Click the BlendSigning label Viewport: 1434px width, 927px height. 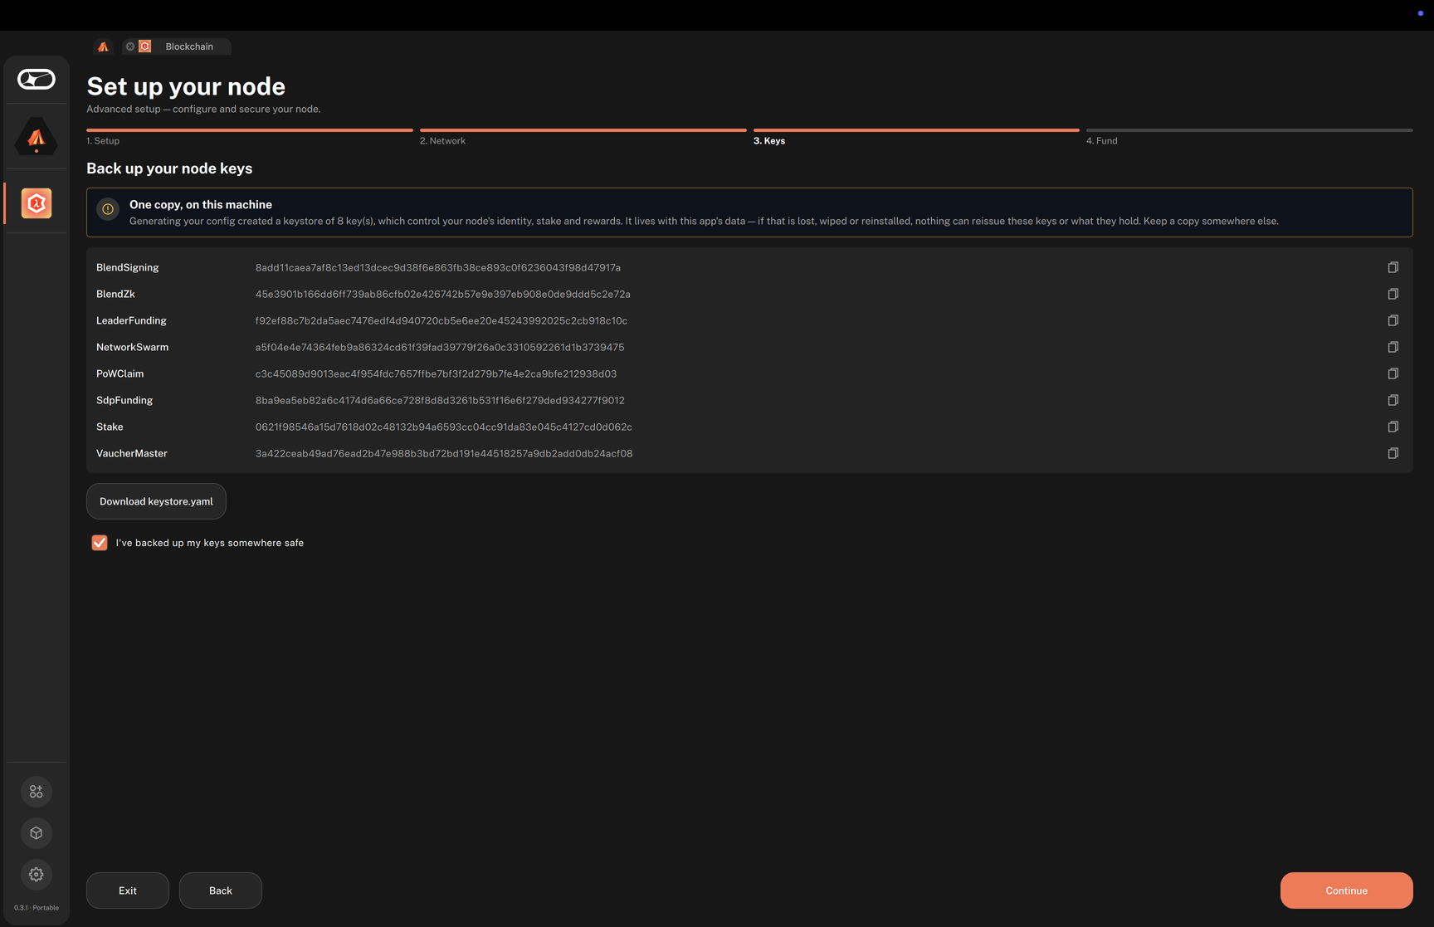(x=128, y=267)
